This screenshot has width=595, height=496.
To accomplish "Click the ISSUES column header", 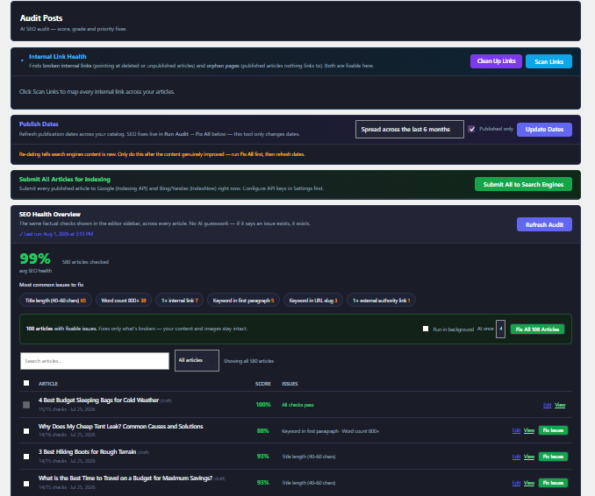I will pyautogui.click(x=290, y=384).
